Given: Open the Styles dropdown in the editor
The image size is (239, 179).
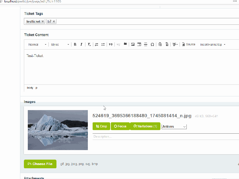Looking at the screenshot, I should point(60,44).
